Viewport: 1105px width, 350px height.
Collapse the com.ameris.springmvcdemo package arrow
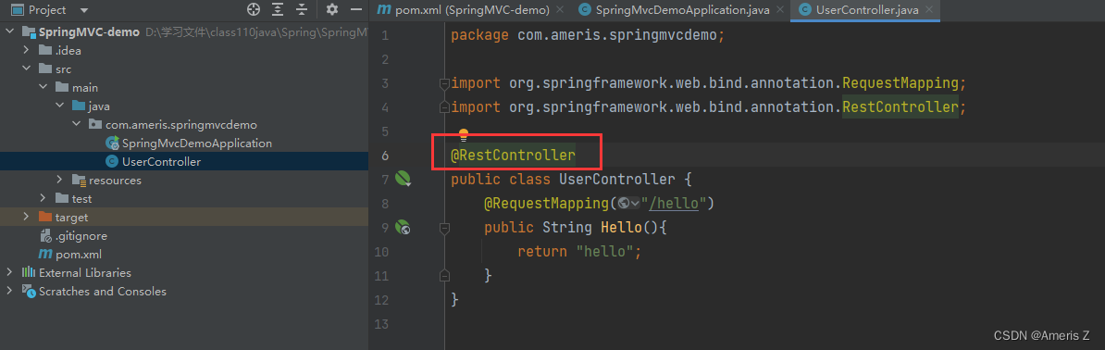[77, 125]
